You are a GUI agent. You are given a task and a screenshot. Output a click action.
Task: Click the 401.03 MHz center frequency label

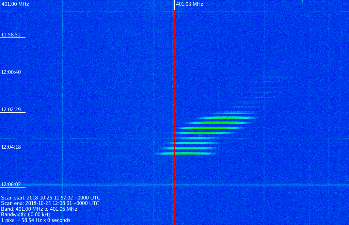pyautogui.click(x=190, y=4)
